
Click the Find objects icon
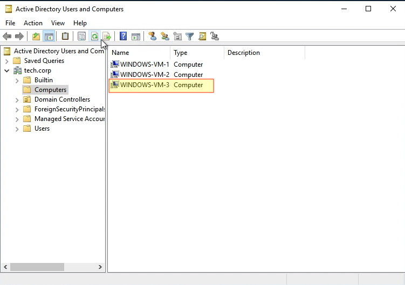(202, 37)
